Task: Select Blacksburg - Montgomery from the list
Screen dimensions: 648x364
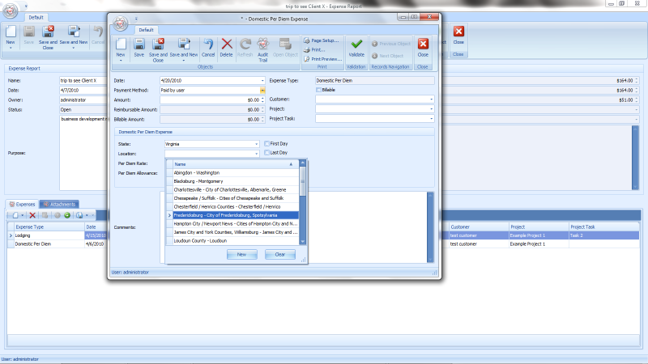Action: [x=198, y=181]
